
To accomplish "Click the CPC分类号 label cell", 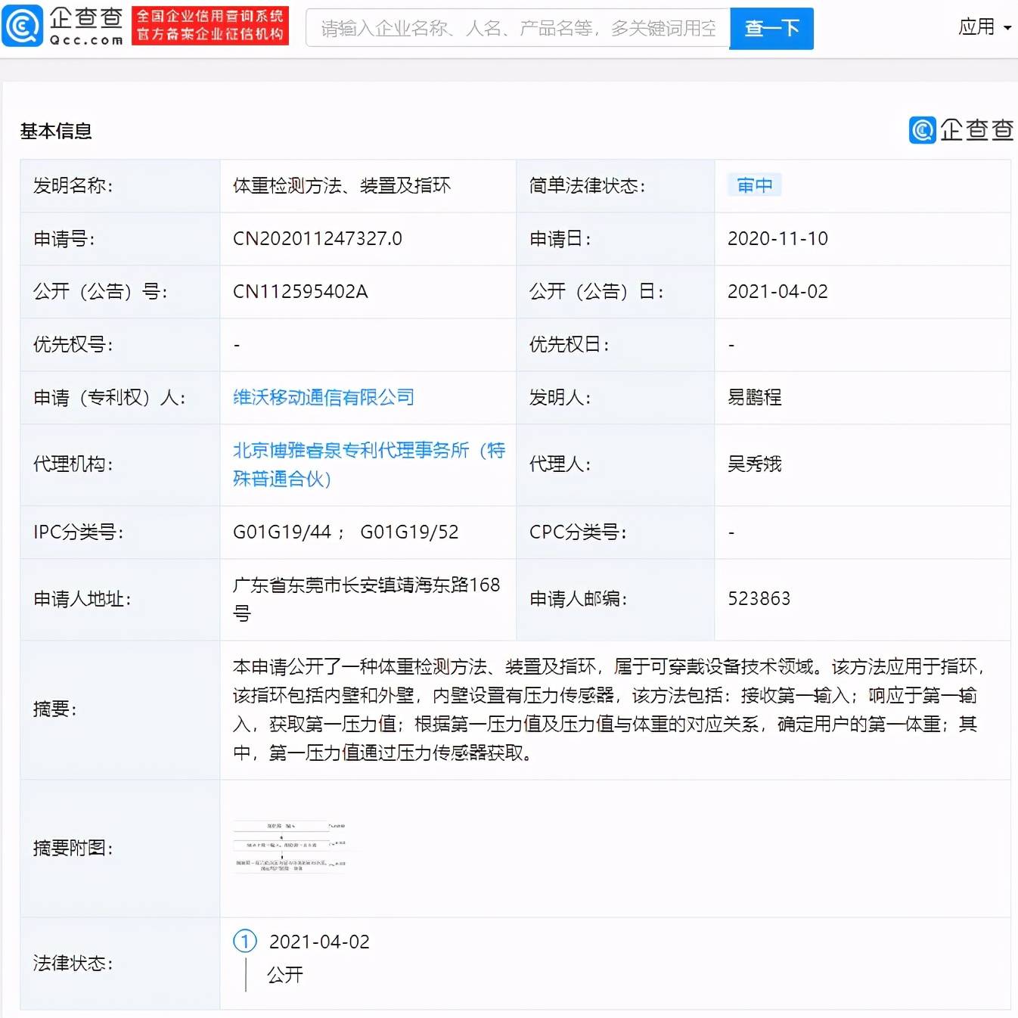I will [x=616, y=532].
